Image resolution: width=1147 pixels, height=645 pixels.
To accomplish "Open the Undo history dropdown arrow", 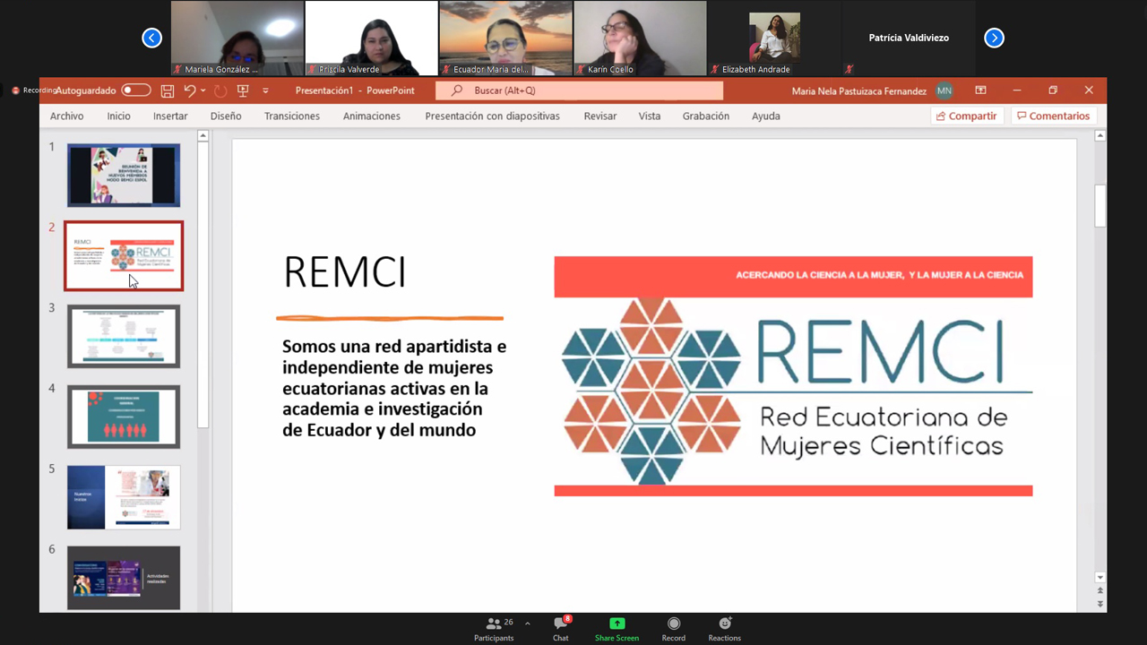I will pos(203,90).
